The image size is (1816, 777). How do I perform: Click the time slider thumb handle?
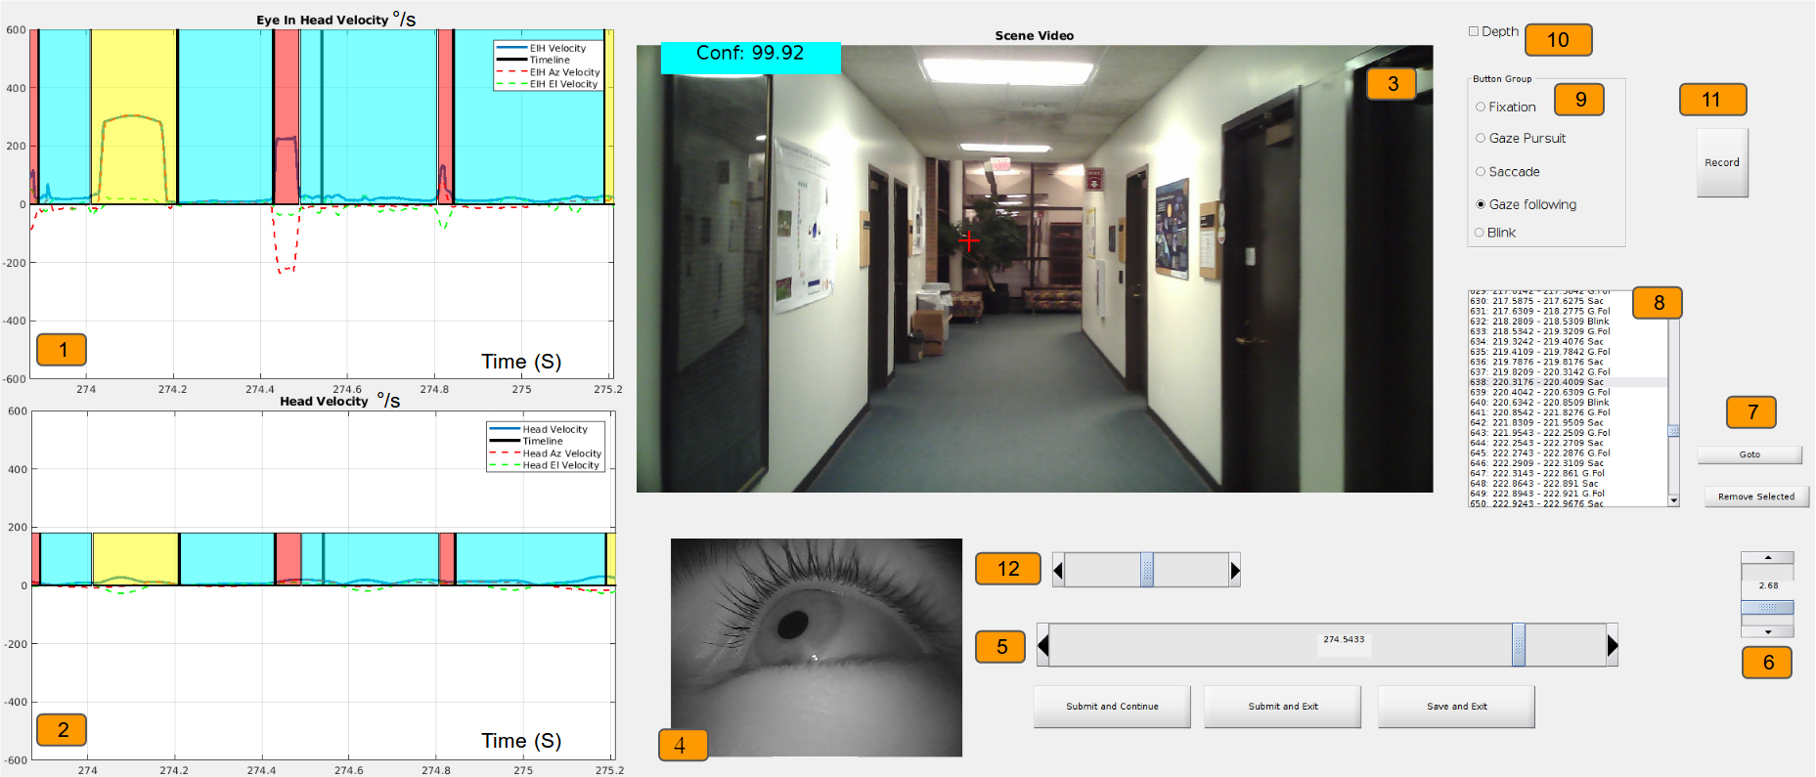(x=1519, y=645)
